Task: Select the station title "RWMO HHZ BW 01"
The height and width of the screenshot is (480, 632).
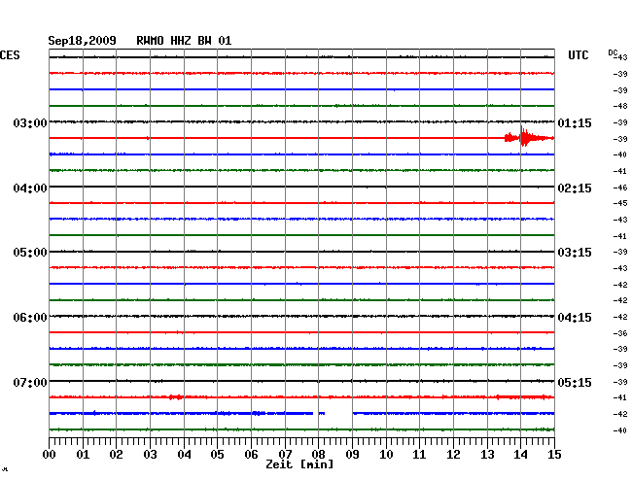Action: click(184, 41)
